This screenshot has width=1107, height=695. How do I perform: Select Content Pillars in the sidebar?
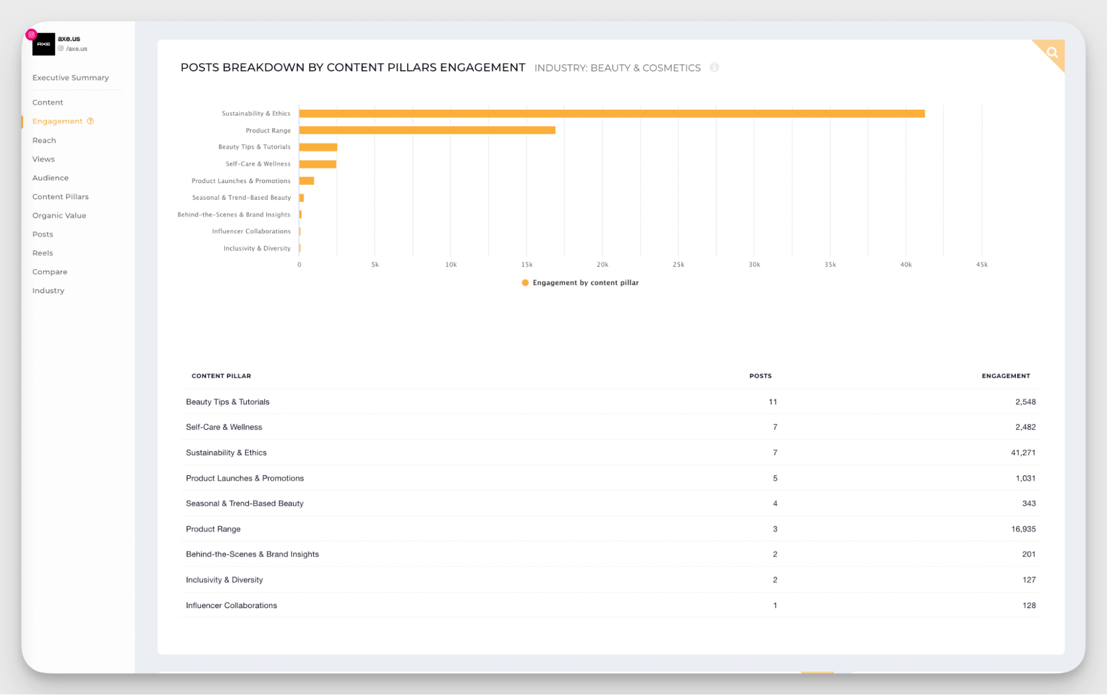(x=60, y=196)
